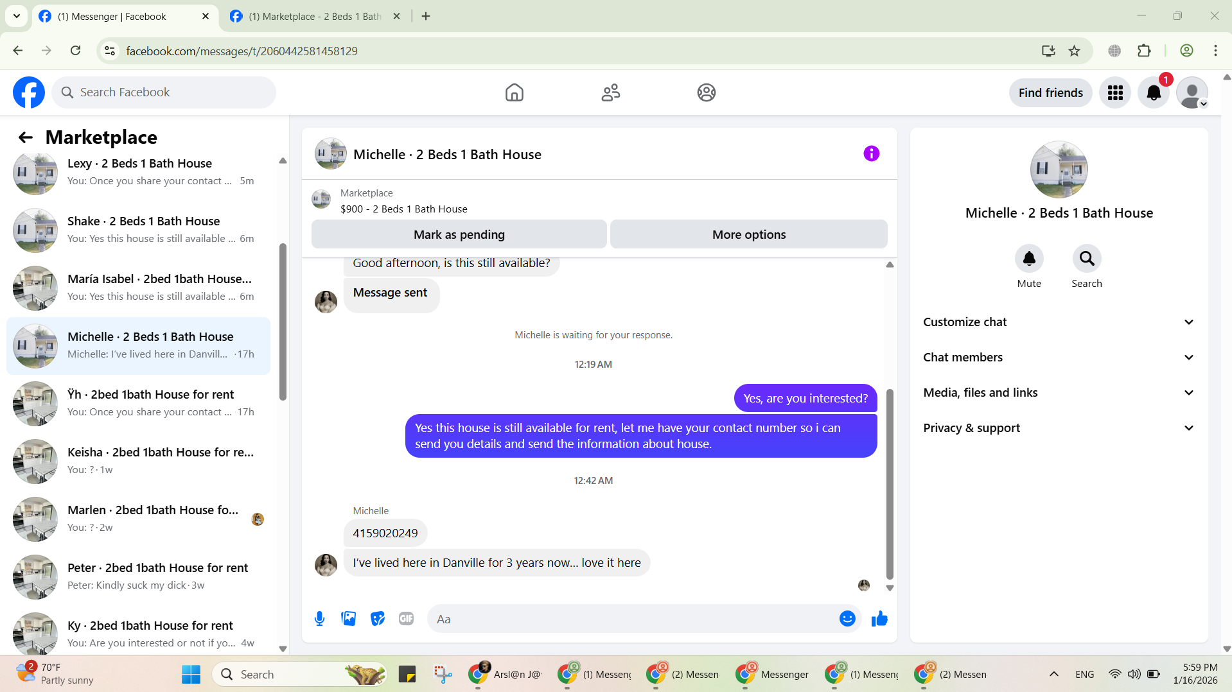Open Shake's 2 Beds 1 Bath House chat
This screenshot has width=1232, height=692.
[138, 230]
